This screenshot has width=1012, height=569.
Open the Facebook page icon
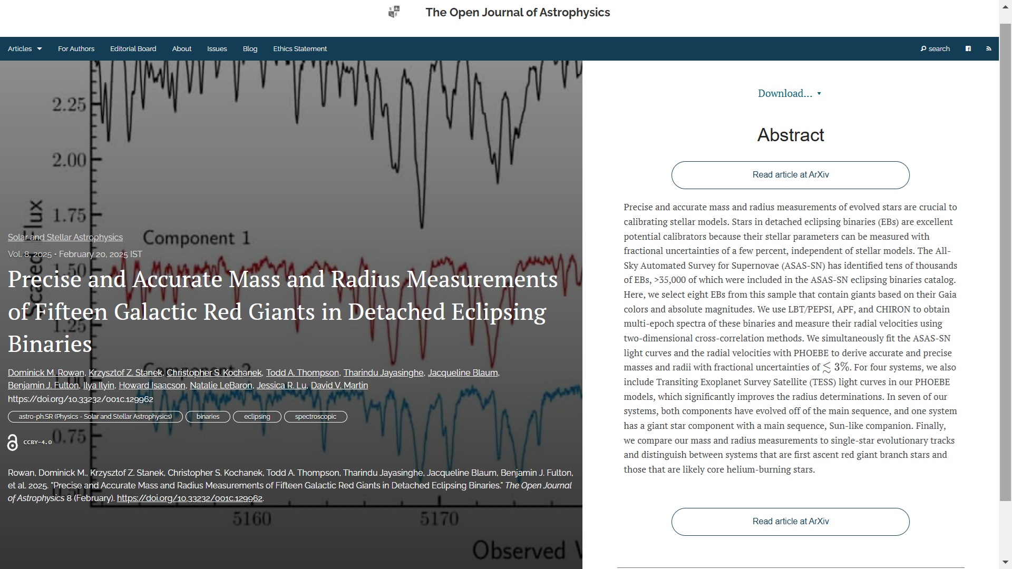click(x=968, y=48)
